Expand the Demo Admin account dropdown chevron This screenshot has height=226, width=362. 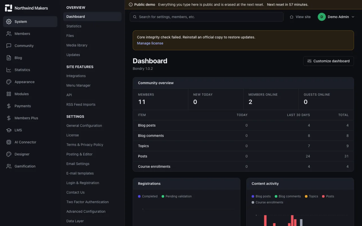353,17
